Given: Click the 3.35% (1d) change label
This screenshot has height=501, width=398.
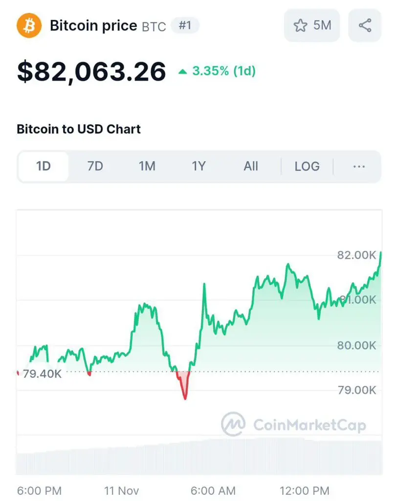Looking at the screenshot, I should [224, 71].
